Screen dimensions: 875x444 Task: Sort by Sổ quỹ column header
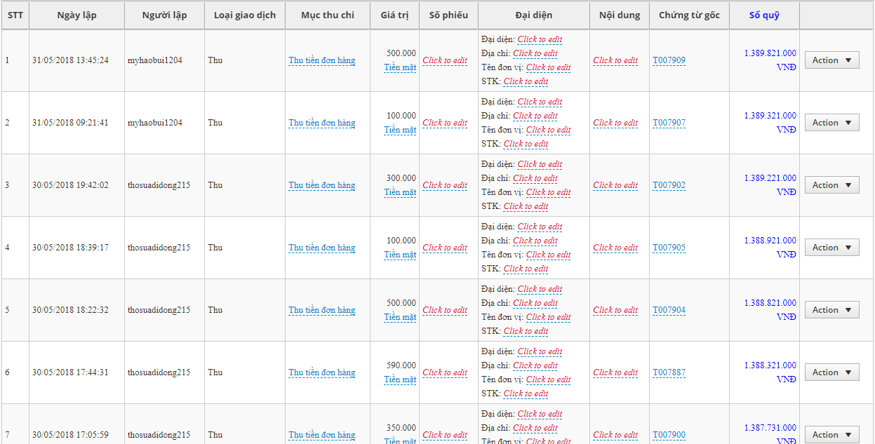point(763,15)
